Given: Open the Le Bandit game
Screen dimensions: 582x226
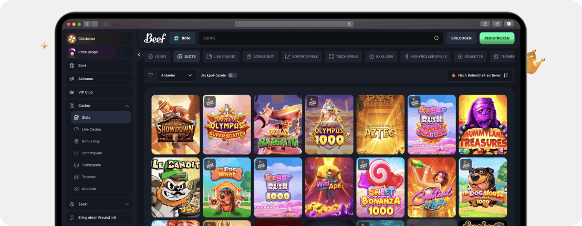Looking at the screenshot, I should point(175,187).
